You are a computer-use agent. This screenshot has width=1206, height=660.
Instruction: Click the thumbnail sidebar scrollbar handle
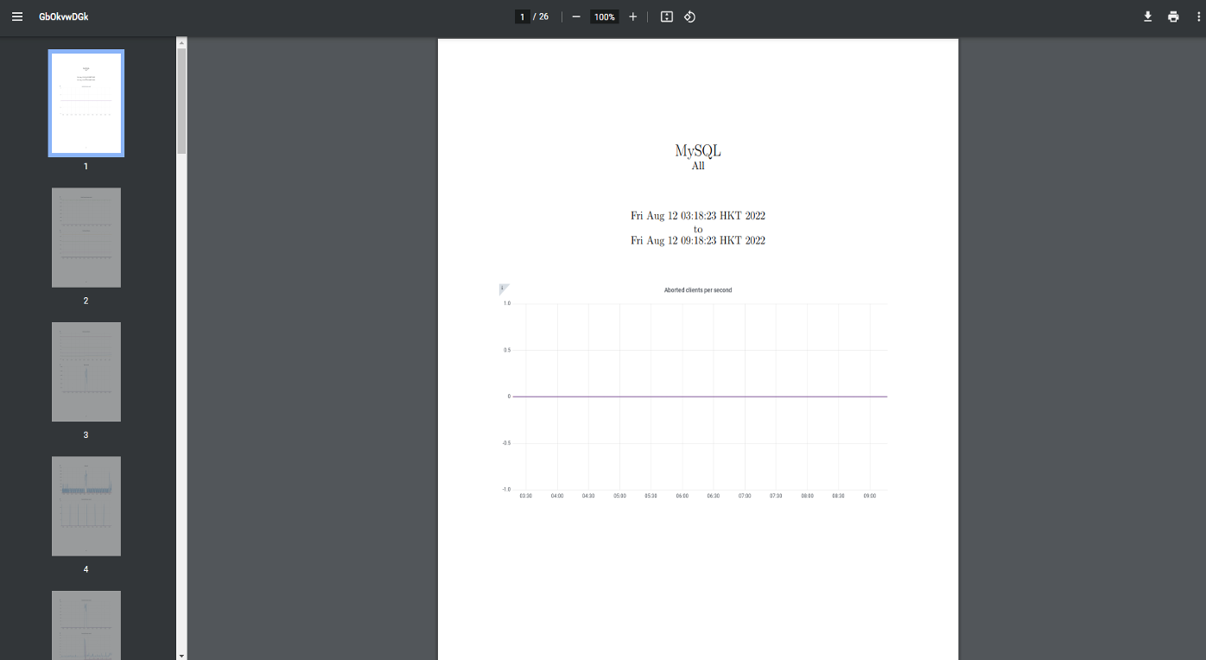point(181,99)
